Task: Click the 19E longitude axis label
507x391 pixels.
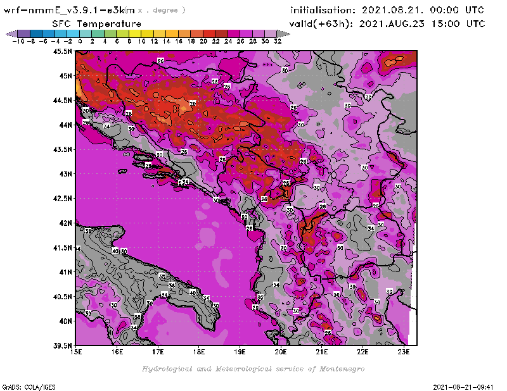Action: click(x=240, y=352)
